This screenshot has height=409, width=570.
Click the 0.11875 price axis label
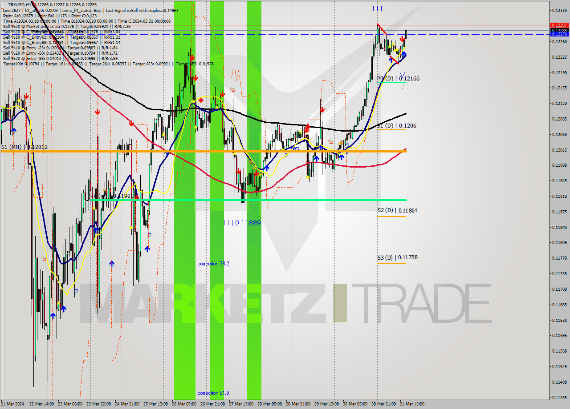[x=559, y=212]
